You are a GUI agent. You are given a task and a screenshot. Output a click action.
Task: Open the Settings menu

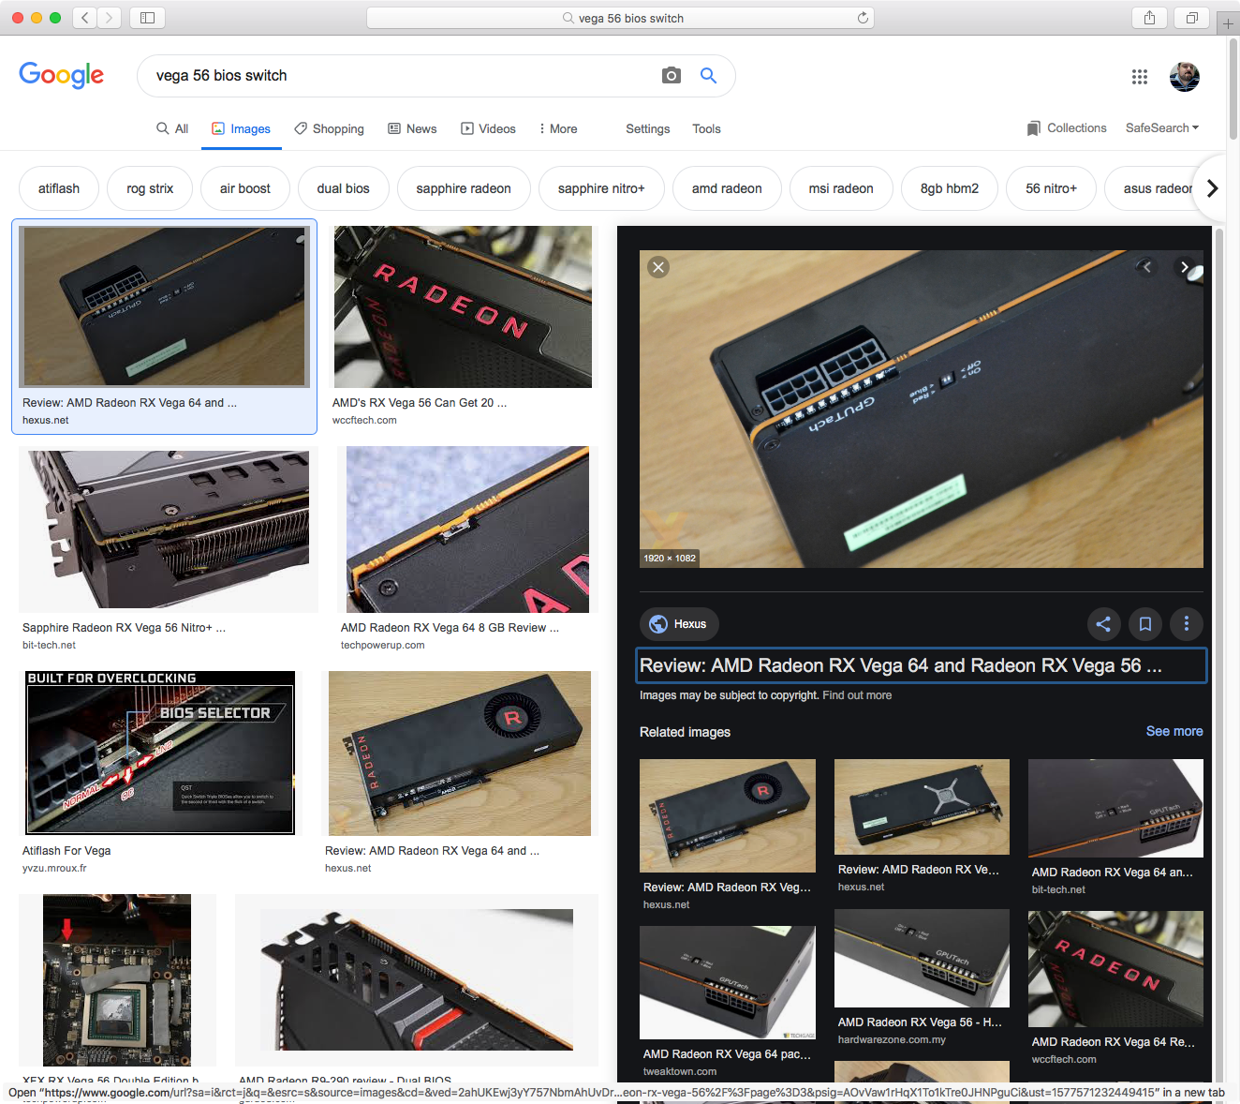(x=648, y=129)
